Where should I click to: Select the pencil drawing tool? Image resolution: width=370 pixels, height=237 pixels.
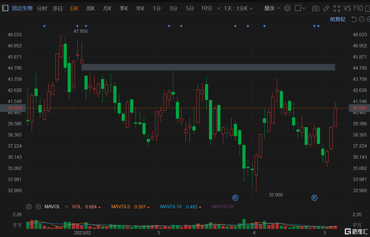[x=326, y=8]
